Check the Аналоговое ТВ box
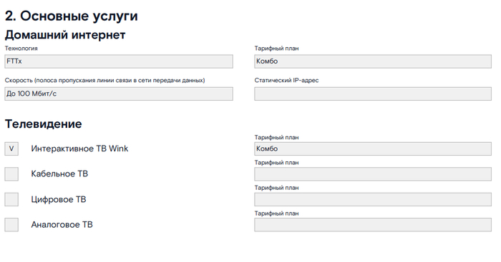This screenshot has height=262, width=501. click(11, 225)
